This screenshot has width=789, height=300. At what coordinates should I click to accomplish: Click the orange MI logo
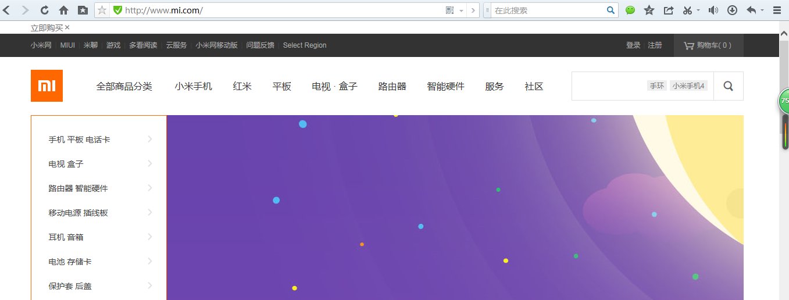47,86
